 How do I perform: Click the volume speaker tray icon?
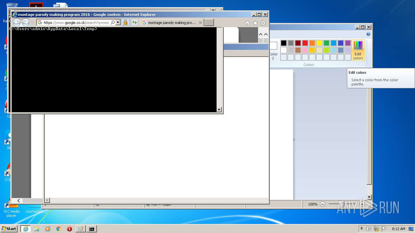pyautogui.click(x=369, y=229)
